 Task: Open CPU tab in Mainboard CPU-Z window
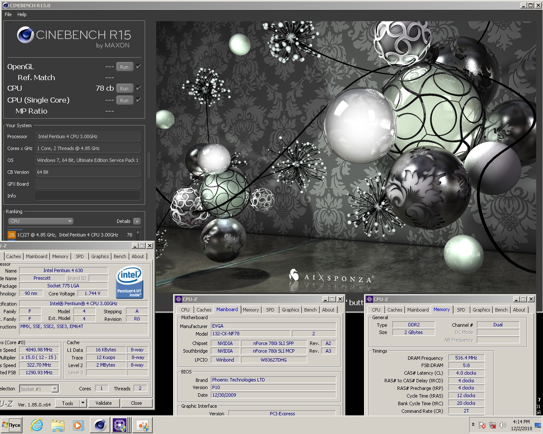(185, 310)
